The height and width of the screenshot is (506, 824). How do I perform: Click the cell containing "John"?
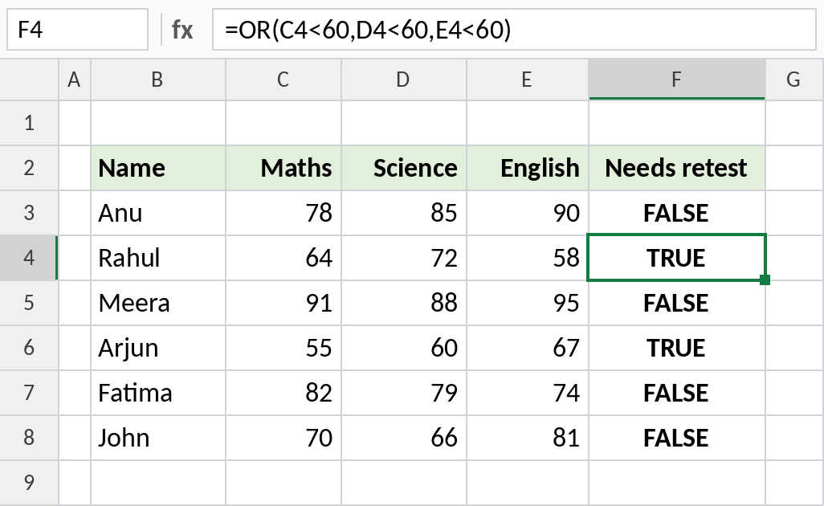(x=158, y=438)
